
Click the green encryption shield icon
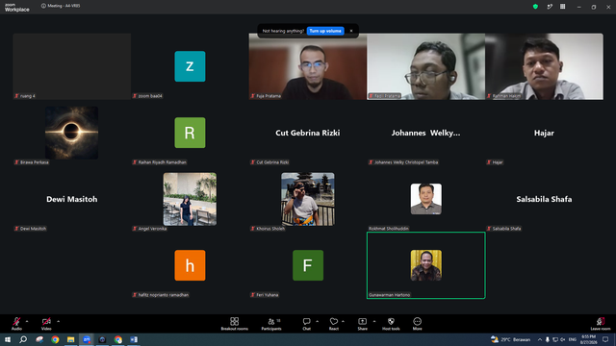(535, 7)
